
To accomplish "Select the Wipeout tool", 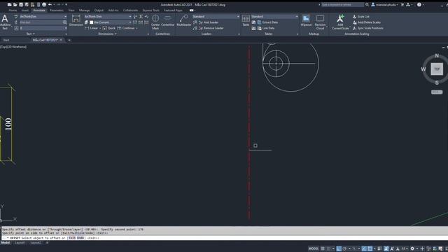I will (x=306, y=21).
